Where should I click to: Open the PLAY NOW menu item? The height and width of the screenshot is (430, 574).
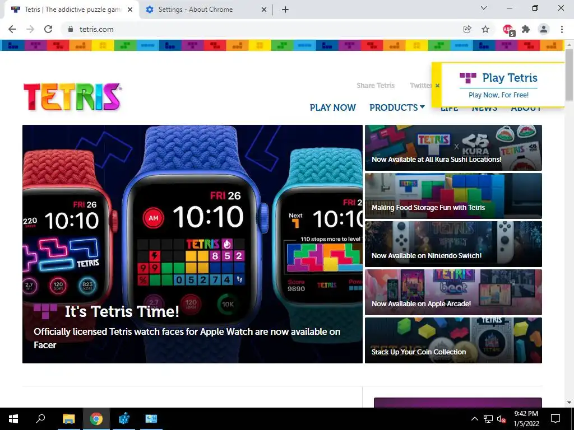click(x=333, y=107)
